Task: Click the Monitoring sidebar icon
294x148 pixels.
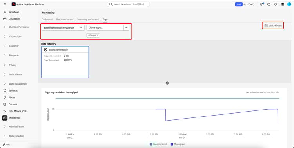Action: click(x=5, y=118)
